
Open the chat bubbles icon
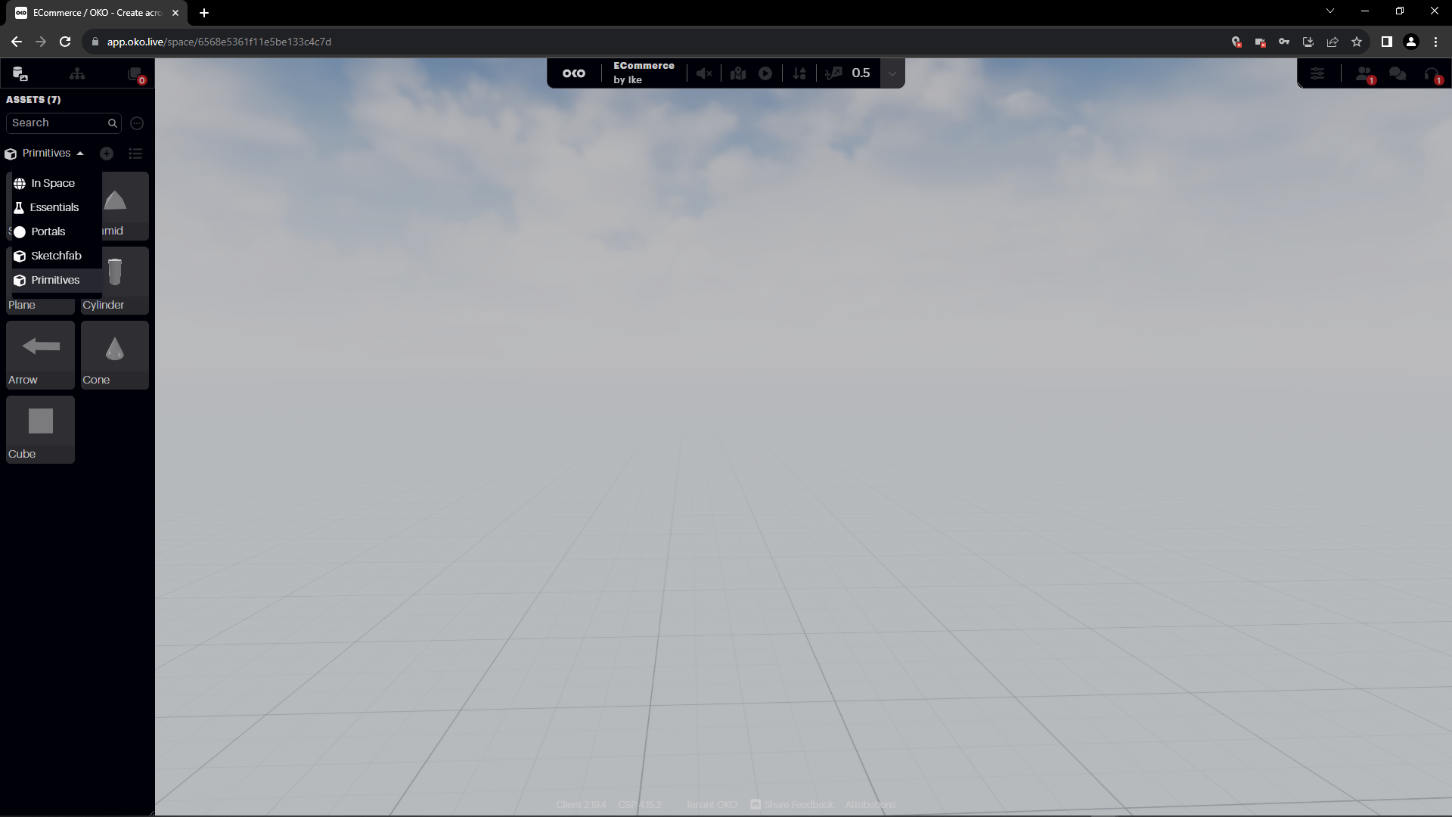point(1398,73)
